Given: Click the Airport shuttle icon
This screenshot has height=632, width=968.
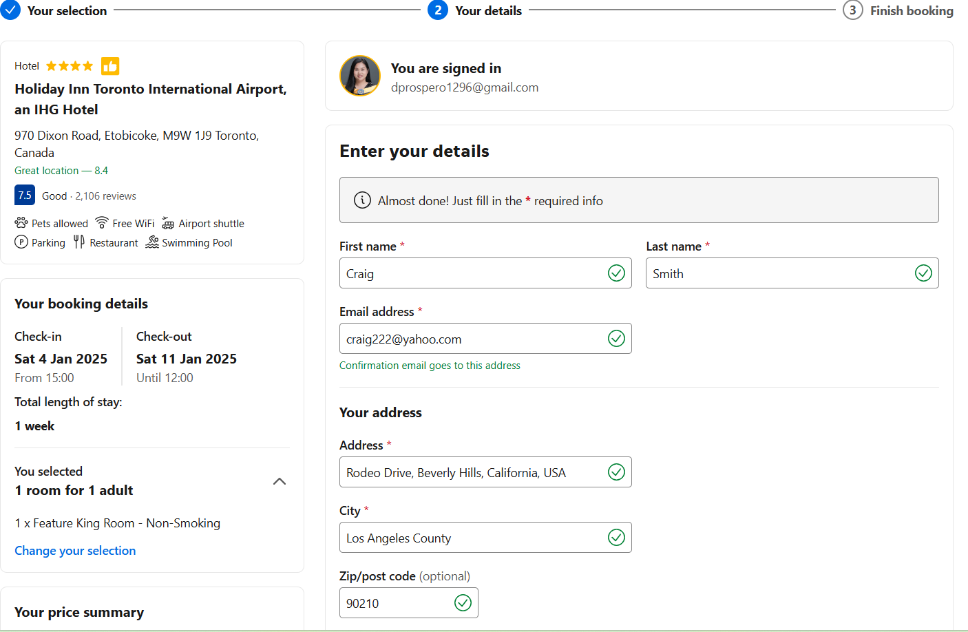Looking at the screenshot, I should pyautogui.click(x=168, y=223).
